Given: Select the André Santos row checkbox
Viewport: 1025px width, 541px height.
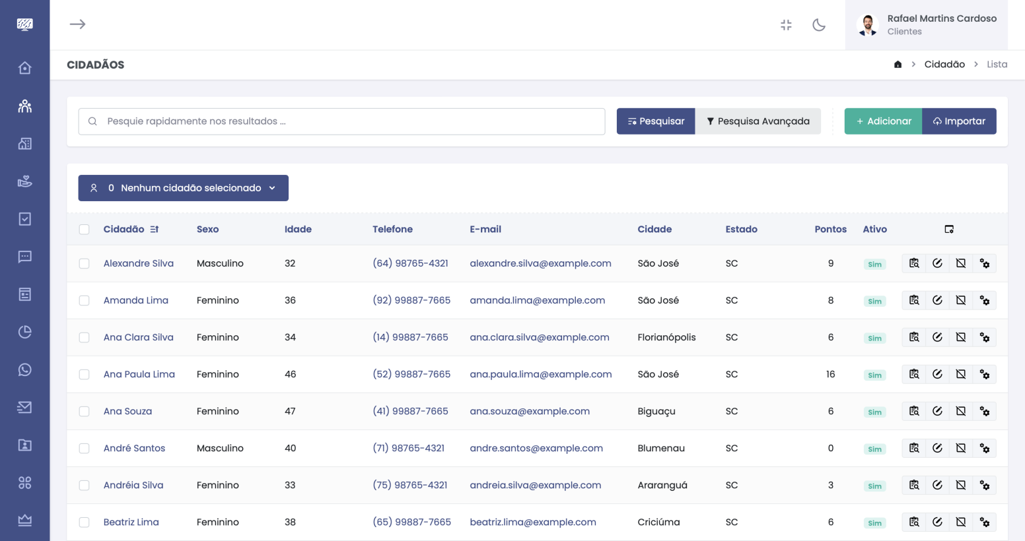Looking at the screenshot, I should [x=84, y=448].
